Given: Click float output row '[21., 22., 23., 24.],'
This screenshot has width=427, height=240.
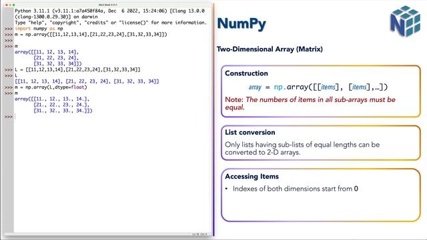Looking at the screenshot, I should [61, 105].
